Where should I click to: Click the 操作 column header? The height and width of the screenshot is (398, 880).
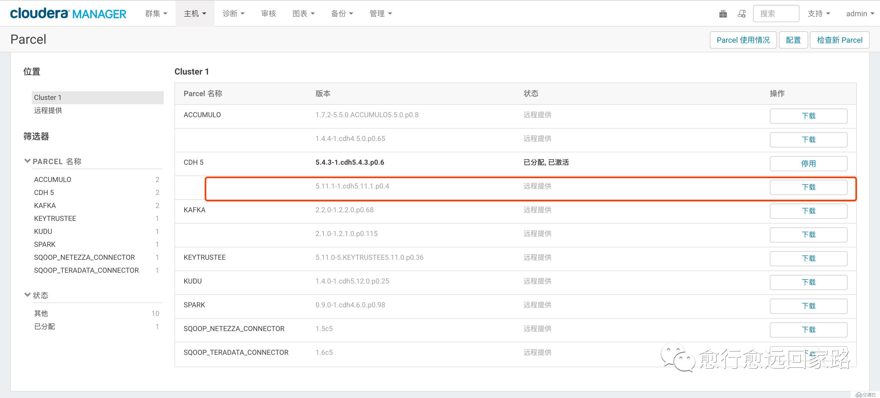777,93
